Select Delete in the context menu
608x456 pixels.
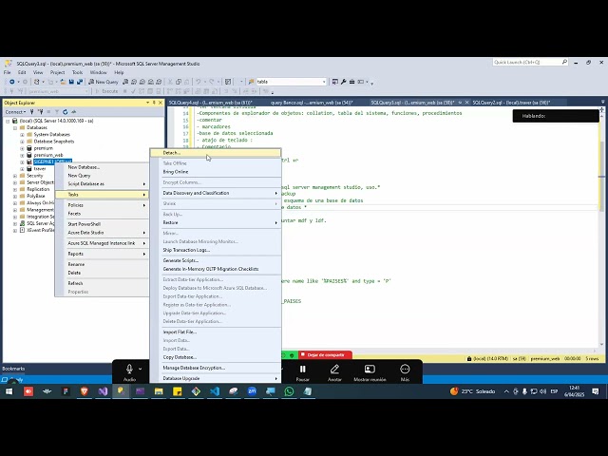pos(102,273)
